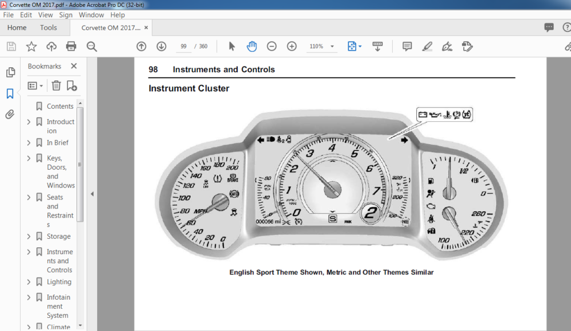The width and height of the screenshot is (571, 331).
Task: Expand Seats and Restraints bookmark
Action: pyautogui.click(x=29, y=198)
